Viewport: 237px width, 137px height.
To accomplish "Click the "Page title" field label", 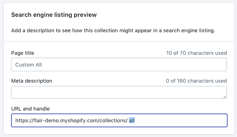I will click(23, 53).
